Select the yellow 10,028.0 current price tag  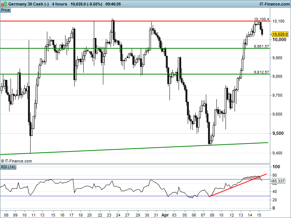(x=280, y=34)
